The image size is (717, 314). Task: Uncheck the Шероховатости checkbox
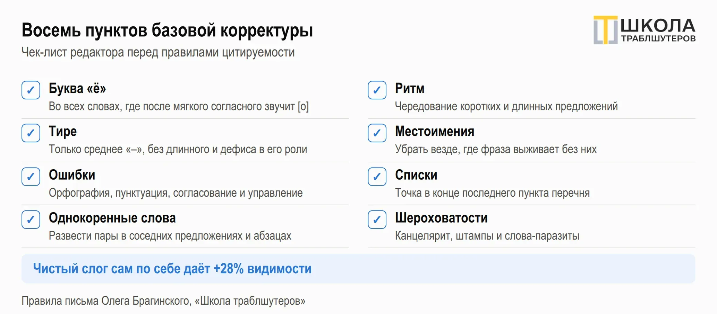pos(377,219)
